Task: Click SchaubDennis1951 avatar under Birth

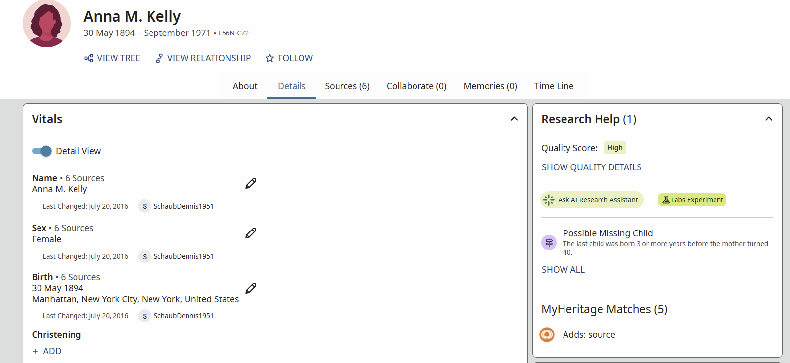Action: (x=145, y=316)
